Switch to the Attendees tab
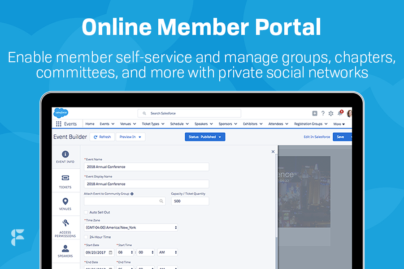Screen dimensions: 404x269 coord(275,124)
